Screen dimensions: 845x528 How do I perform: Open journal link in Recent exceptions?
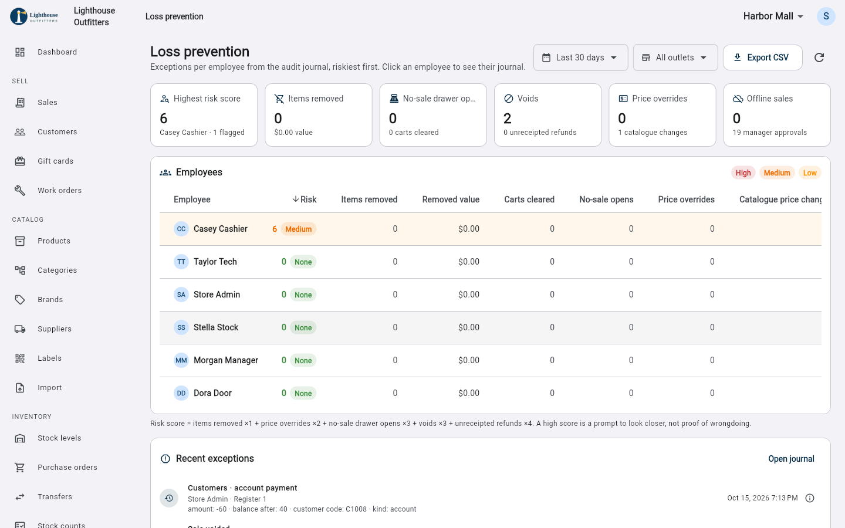tap(791, 459)
